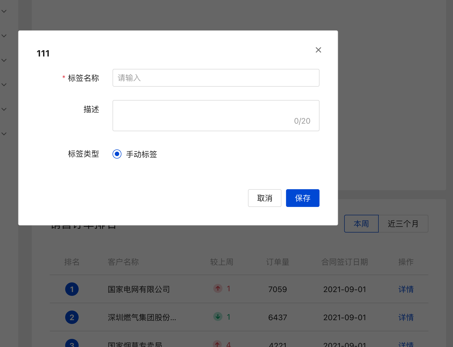This screenshot has height=347, width=453.
Task: Open 详情 for 深圳燃气集团股份
Action: pos(406,317)
